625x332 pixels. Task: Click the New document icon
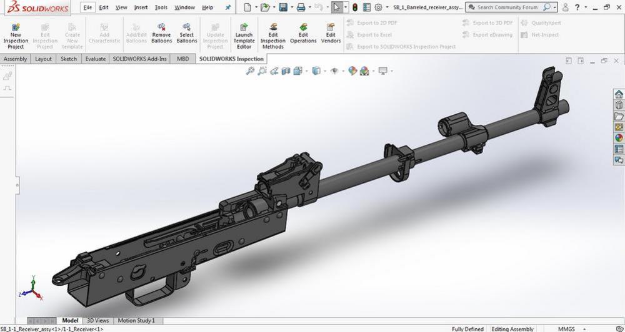(x=247, y=7)
